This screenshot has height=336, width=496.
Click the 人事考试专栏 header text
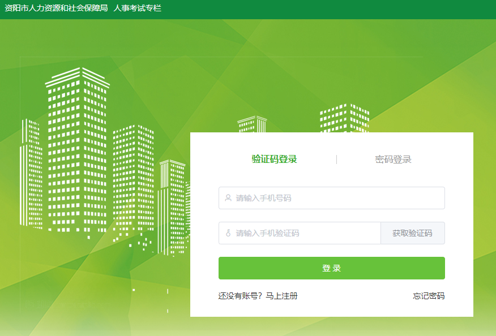(x=138, y=8)
